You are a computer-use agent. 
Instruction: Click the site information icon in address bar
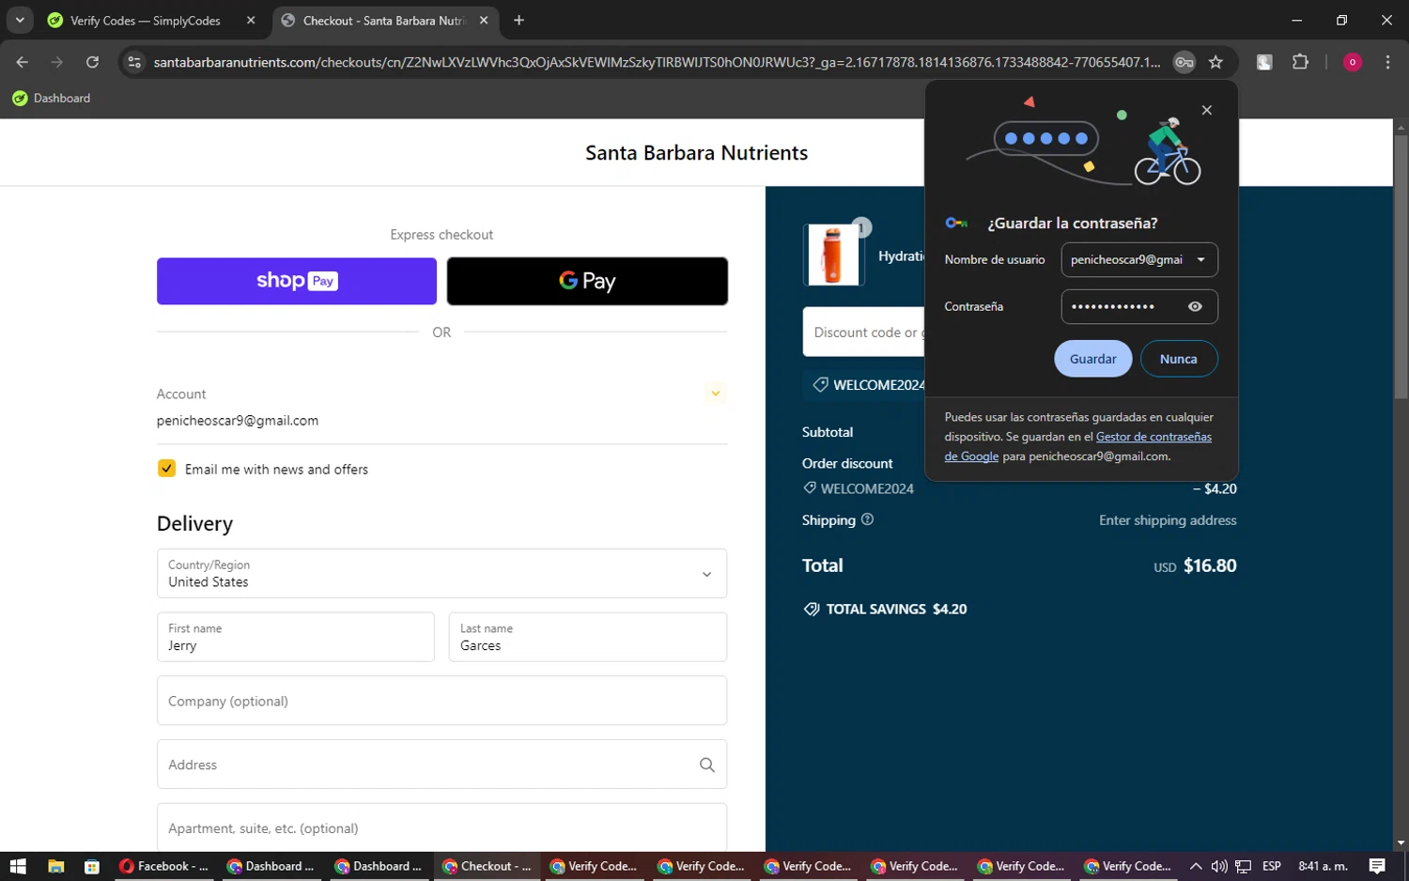coord(134,62)
